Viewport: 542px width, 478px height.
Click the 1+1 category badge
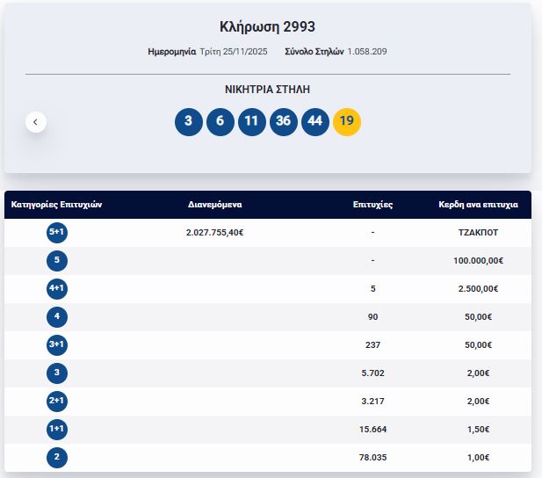point(57,430)
